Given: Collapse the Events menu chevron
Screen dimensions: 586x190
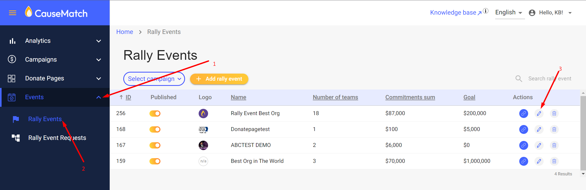Looking at the screenshot, I should pyautogui.click(x=99, y=97).
